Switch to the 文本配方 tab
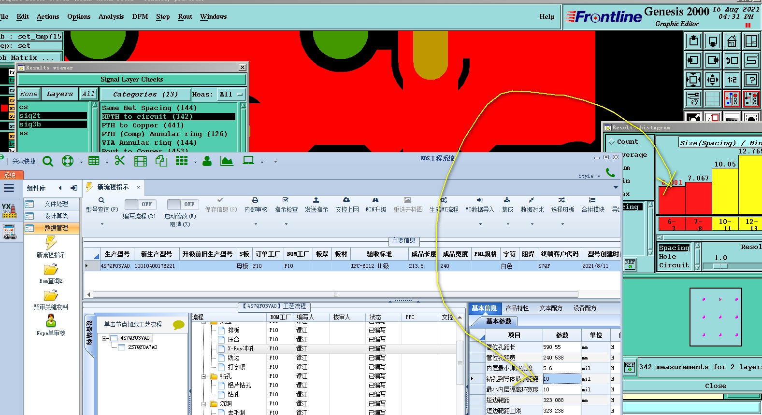Viewport: 762px width, 415px height. 551,308
